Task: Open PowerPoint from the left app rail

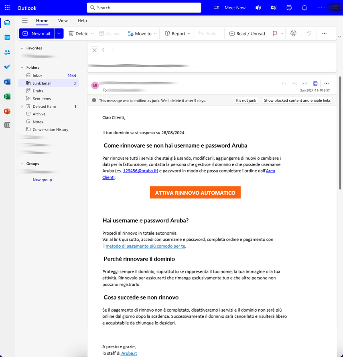Action: [x=7, y=111]
